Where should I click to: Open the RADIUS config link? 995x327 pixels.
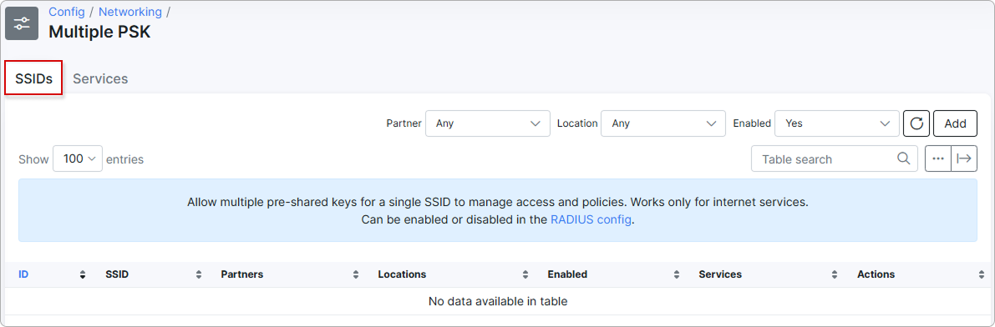(591, 220)
